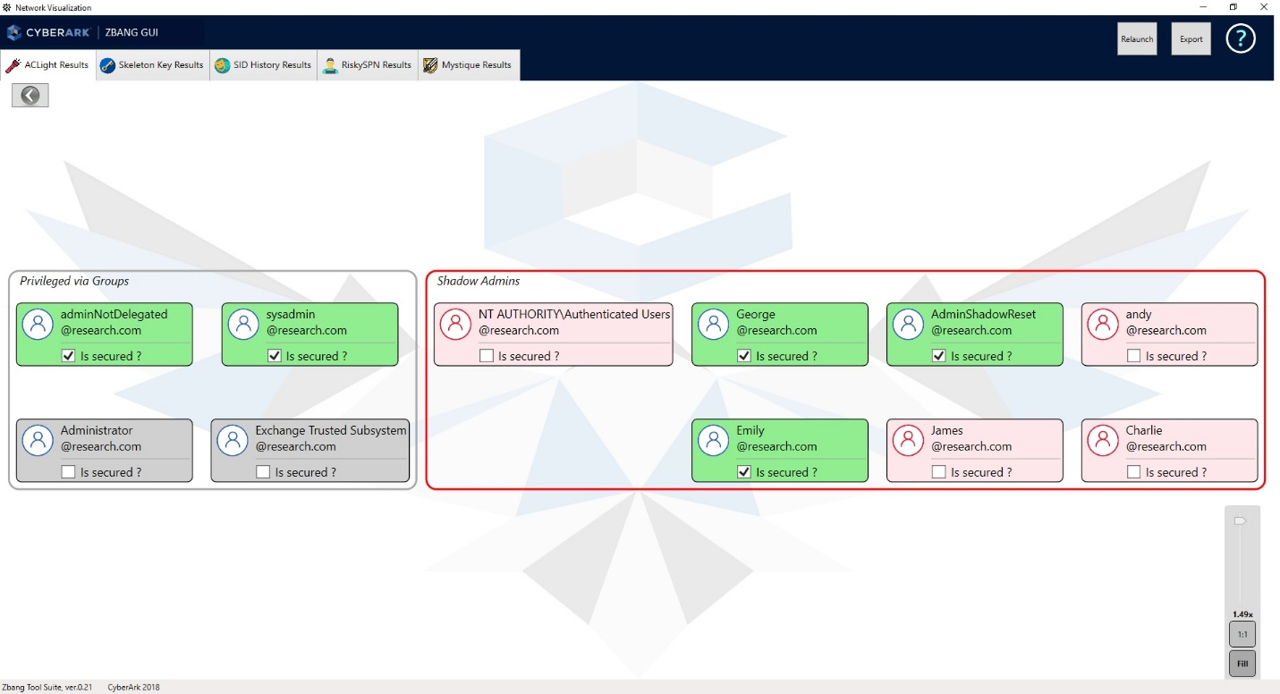The width and height of the screenshot is (1280, 694).
Task: Check Is secured for NT AUTHORITY\Authenticated Users
Action: tap(486, 356)
